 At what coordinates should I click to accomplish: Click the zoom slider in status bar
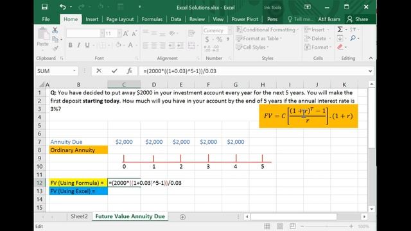327,226
